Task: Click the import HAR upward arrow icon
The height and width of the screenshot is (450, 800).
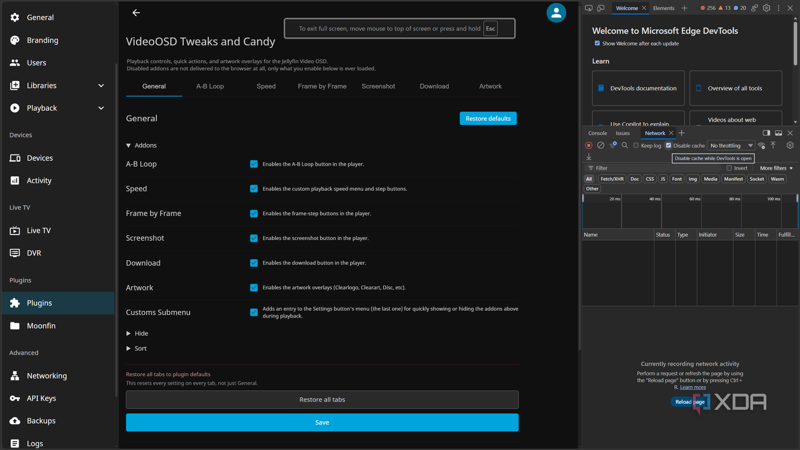Action: (x=773, y=146)
